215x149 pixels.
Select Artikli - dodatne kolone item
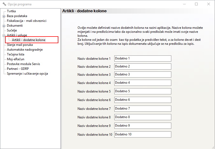29,40
